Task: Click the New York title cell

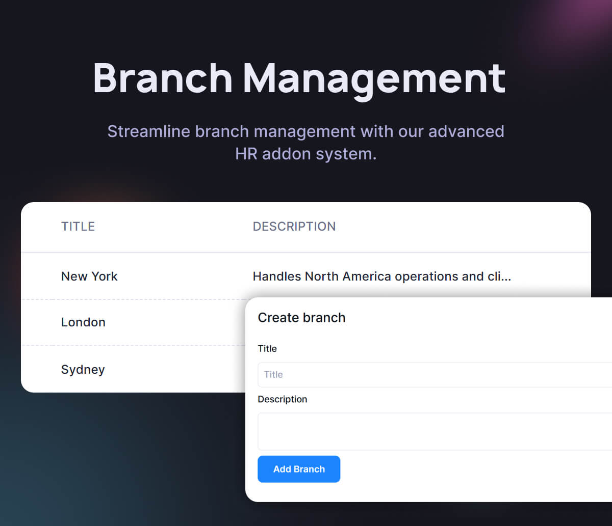Action: coord(89,276)
